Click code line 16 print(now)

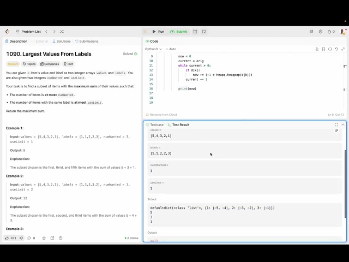[187, 88]
